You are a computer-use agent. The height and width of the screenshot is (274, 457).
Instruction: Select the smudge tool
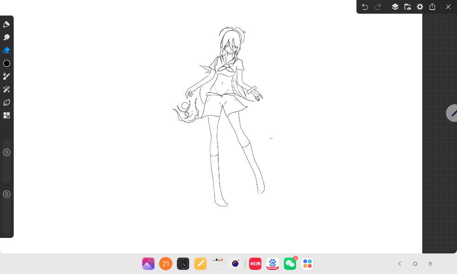point(6,37)
